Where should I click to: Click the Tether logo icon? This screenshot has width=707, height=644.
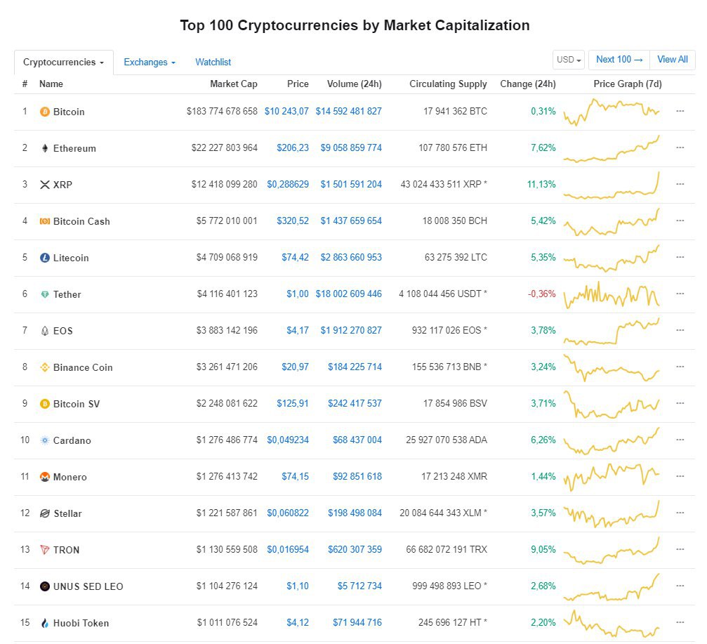45,294
